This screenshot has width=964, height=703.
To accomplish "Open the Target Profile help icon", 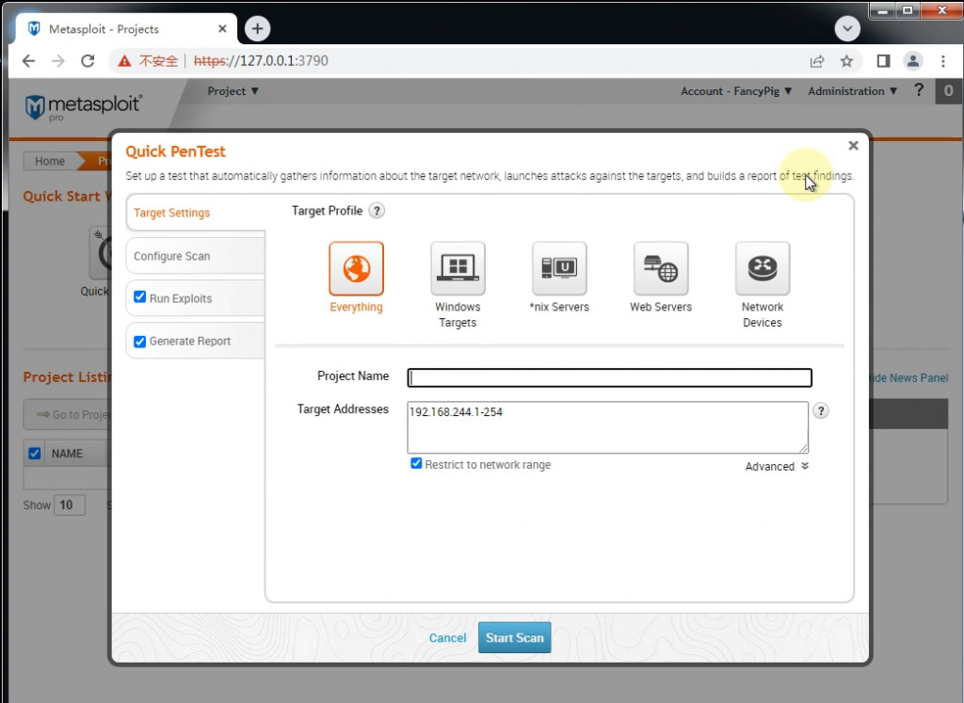I will pyautogui.click(x=377, y=211).
